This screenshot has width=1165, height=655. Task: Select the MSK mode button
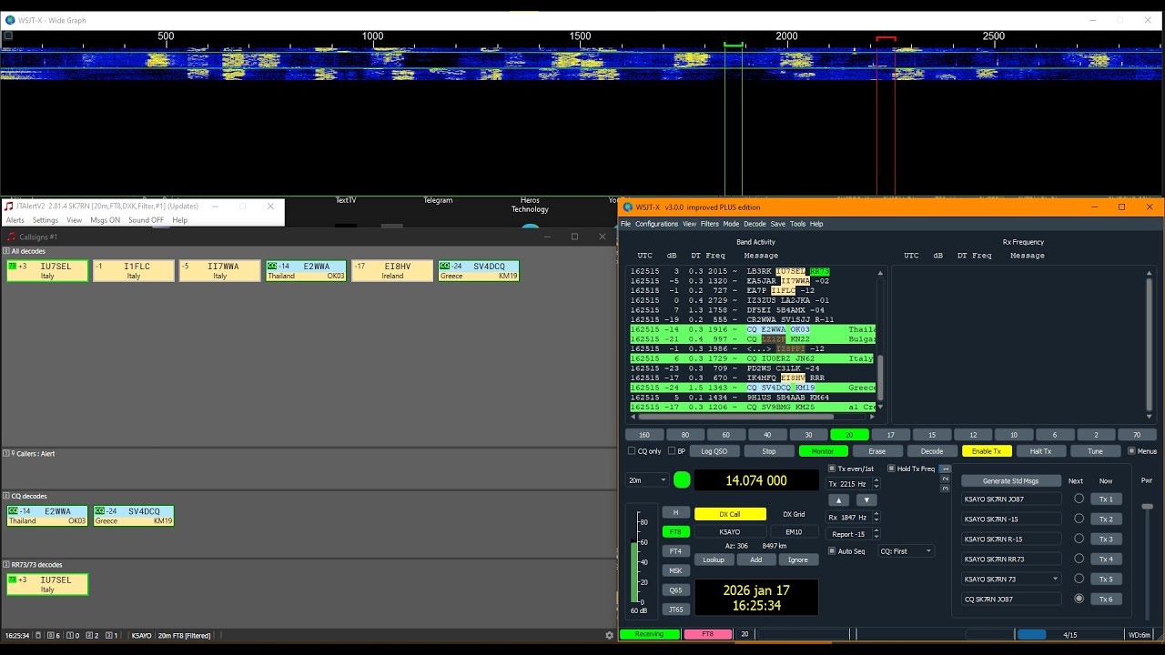(675, 570)
